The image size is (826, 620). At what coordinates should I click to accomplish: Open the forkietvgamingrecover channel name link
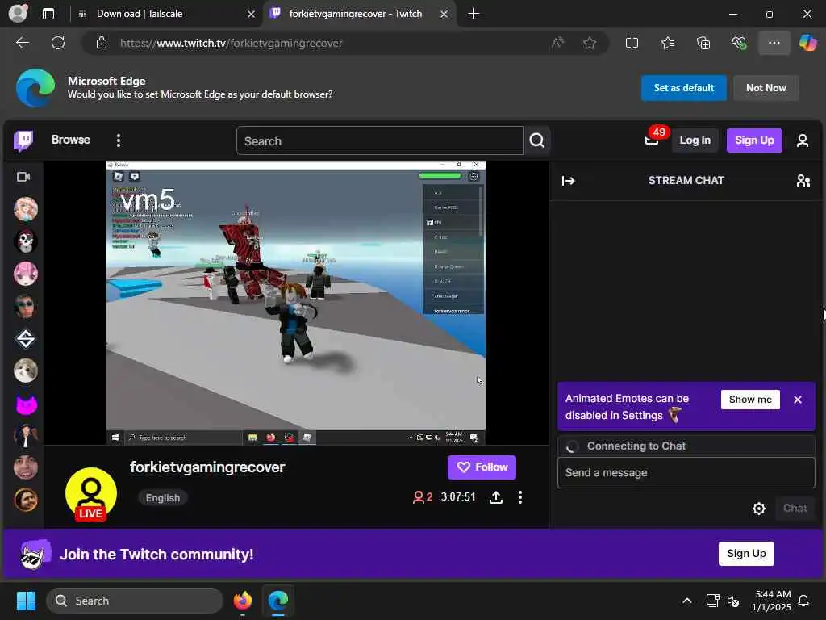click(x=207, y=467)
